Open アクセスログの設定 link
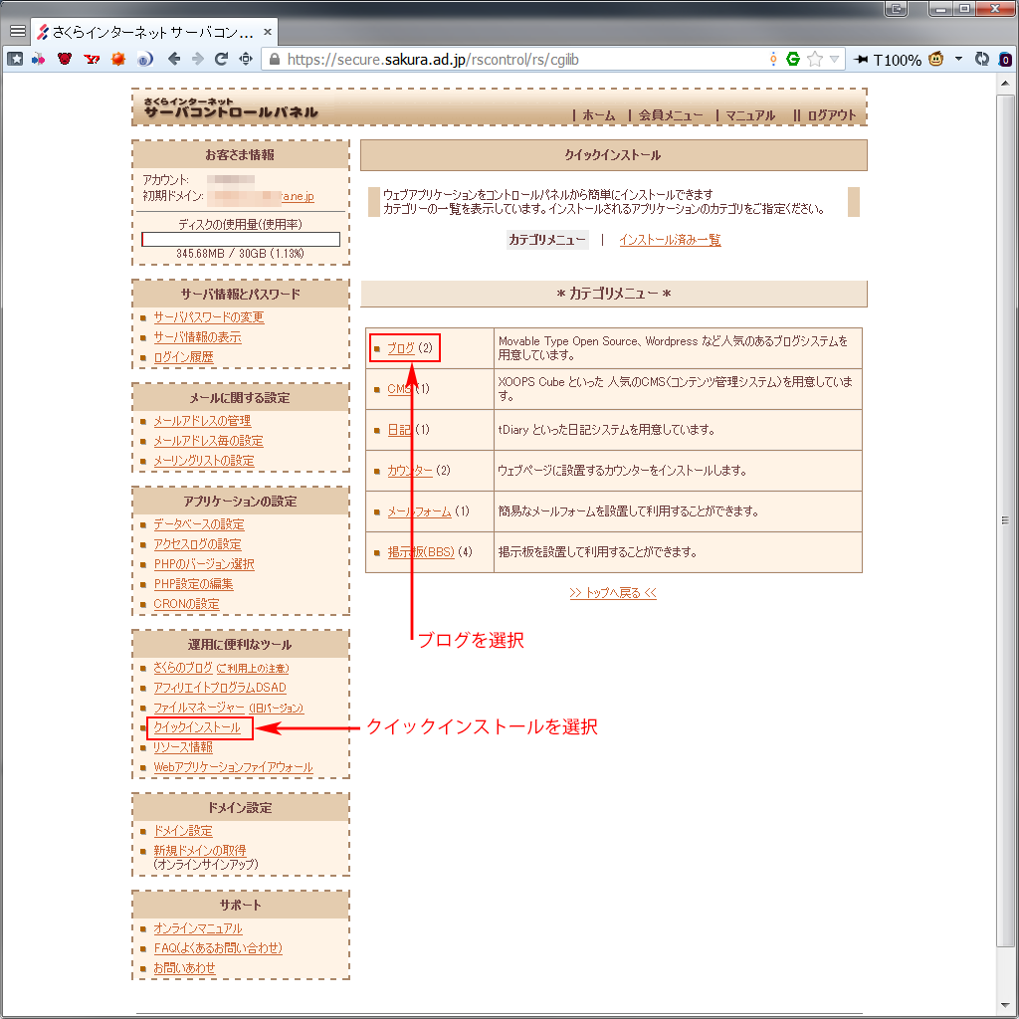 pos(198,544)
